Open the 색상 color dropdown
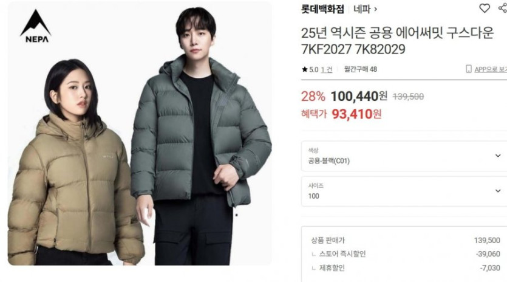The image size is (507, 282). tap(404, 156)
